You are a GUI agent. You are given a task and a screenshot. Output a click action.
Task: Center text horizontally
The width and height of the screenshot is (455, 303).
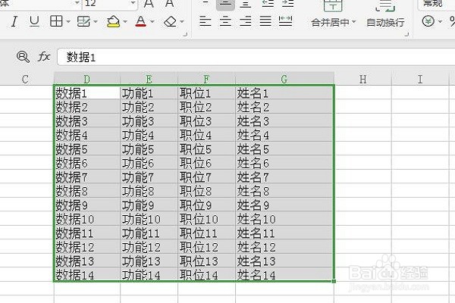[225, 21]
